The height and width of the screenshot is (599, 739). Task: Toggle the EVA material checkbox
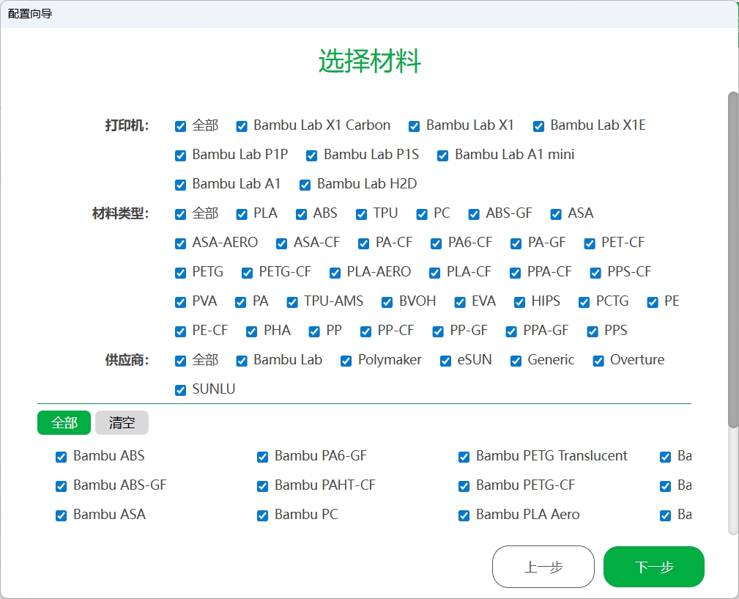click(460, 302)
